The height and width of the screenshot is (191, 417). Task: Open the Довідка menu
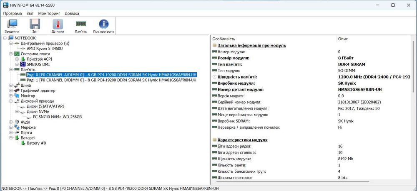72,13
